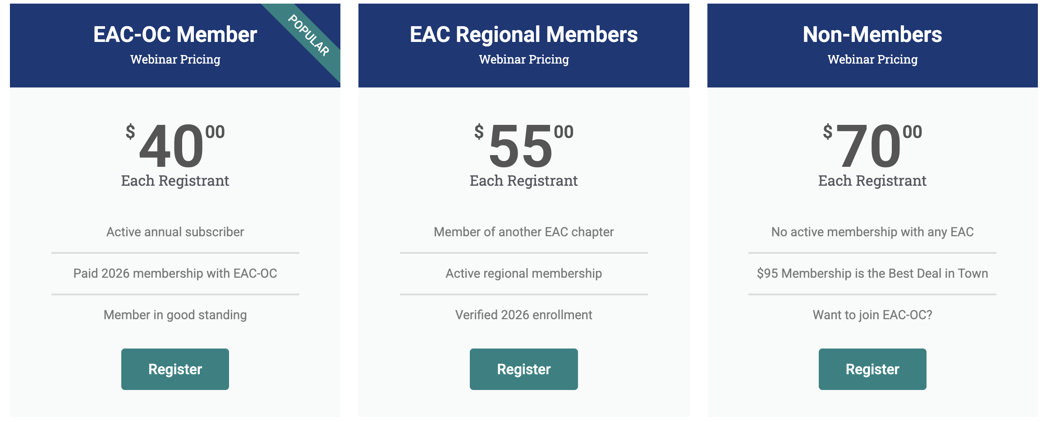
Task: Click '$95 Membership is the Best Deal in Town'
Action: click(x=872, y=273)
